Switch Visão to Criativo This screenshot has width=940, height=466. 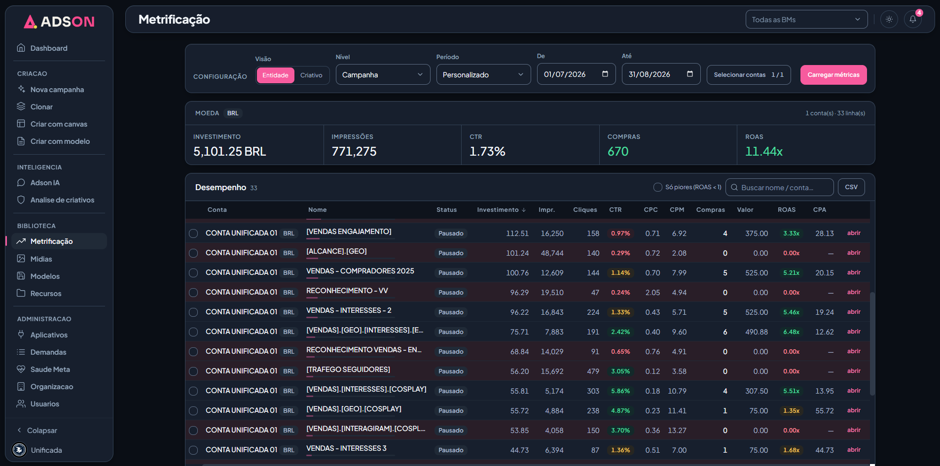tap(311, 75)
